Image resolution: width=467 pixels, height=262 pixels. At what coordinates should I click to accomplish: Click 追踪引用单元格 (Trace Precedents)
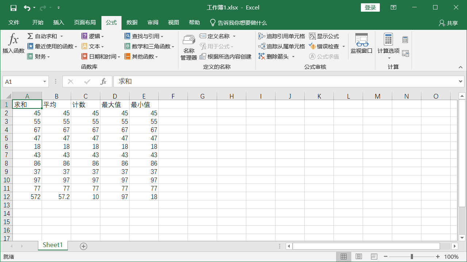(x=281, y=36)
